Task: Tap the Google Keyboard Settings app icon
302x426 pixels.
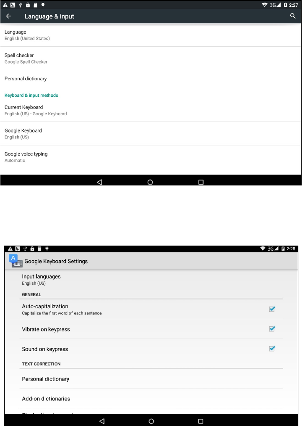Action: (x=16, y=261)
